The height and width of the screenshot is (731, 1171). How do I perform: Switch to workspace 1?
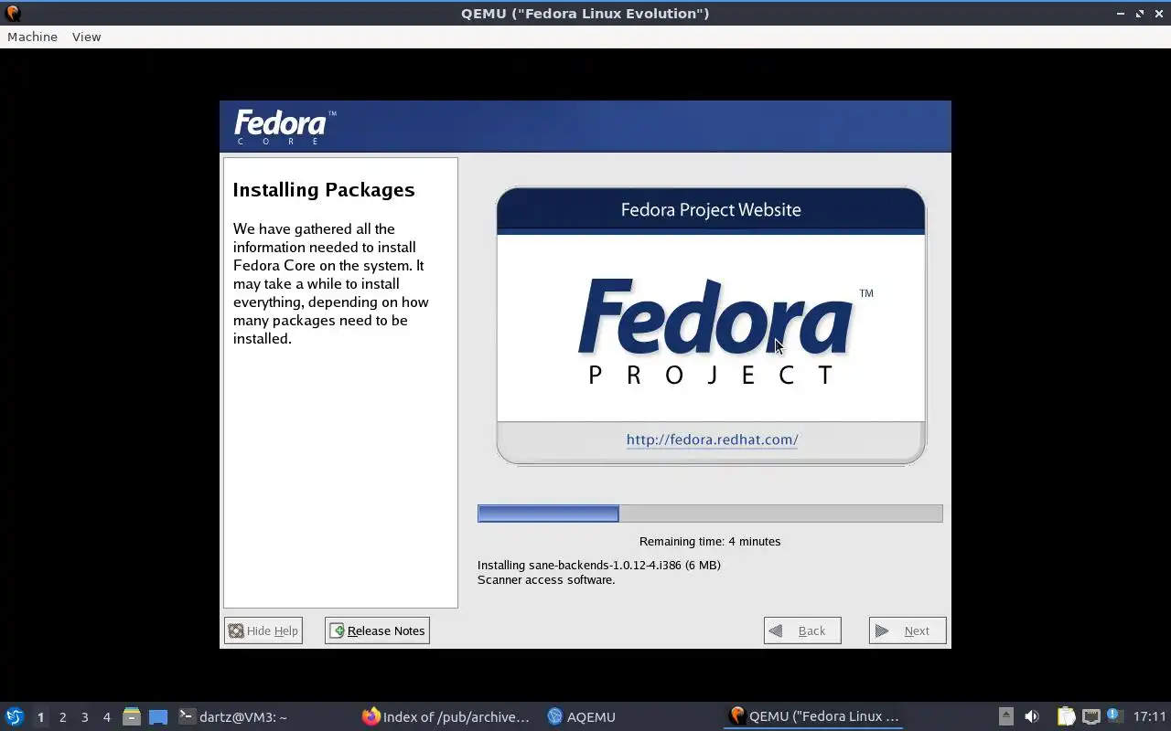click(x=40, y=717)
